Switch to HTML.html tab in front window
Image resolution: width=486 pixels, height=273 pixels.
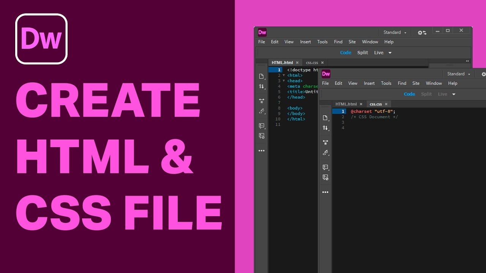(346, 104)
